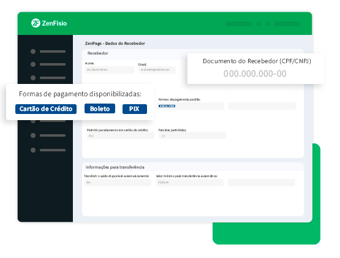
Task: Click the Email input field
Action: 157,70
